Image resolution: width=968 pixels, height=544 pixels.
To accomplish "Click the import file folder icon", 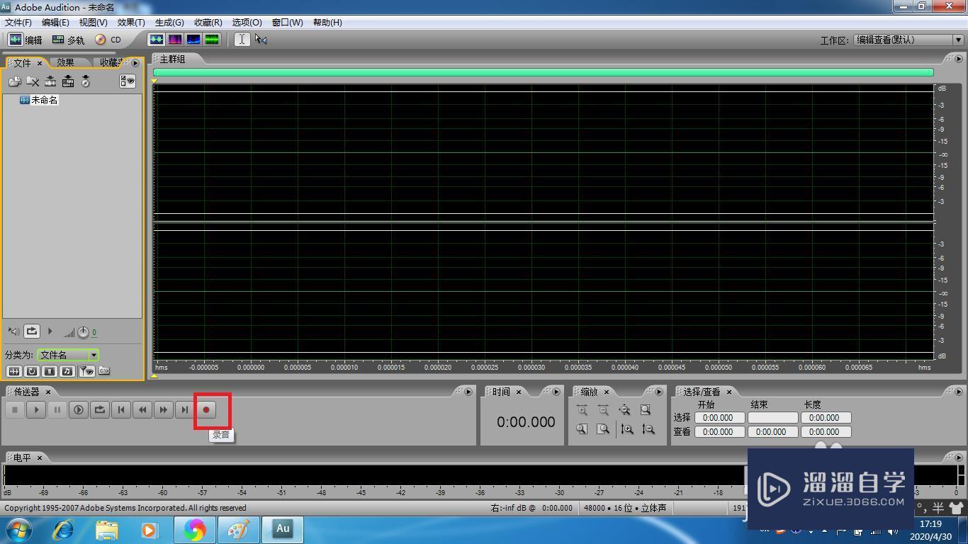I will pyautogui.click(x=14, y=81).
